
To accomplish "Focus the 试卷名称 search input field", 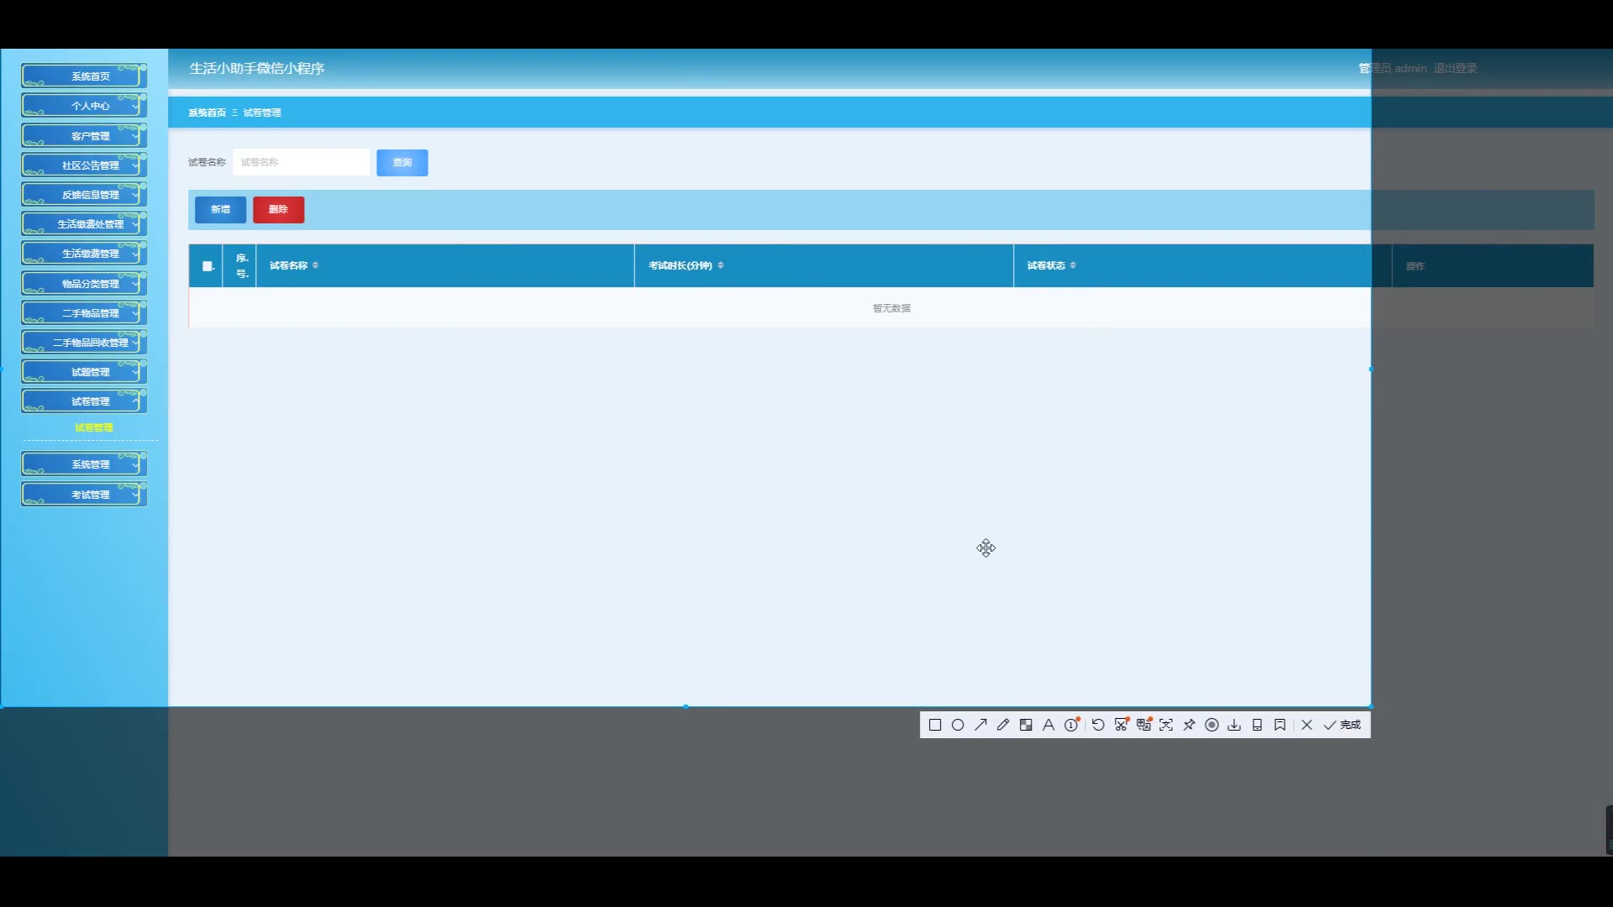I will (301, 162).
